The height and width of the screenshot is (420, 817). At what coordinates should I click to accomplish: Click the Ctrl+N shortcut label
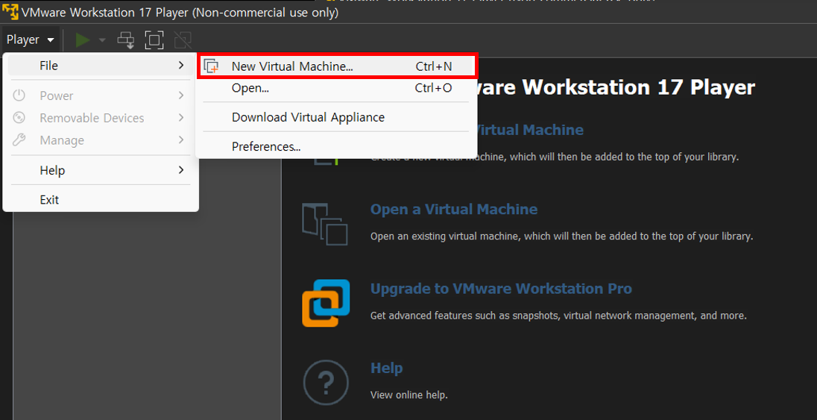point(434,67)
